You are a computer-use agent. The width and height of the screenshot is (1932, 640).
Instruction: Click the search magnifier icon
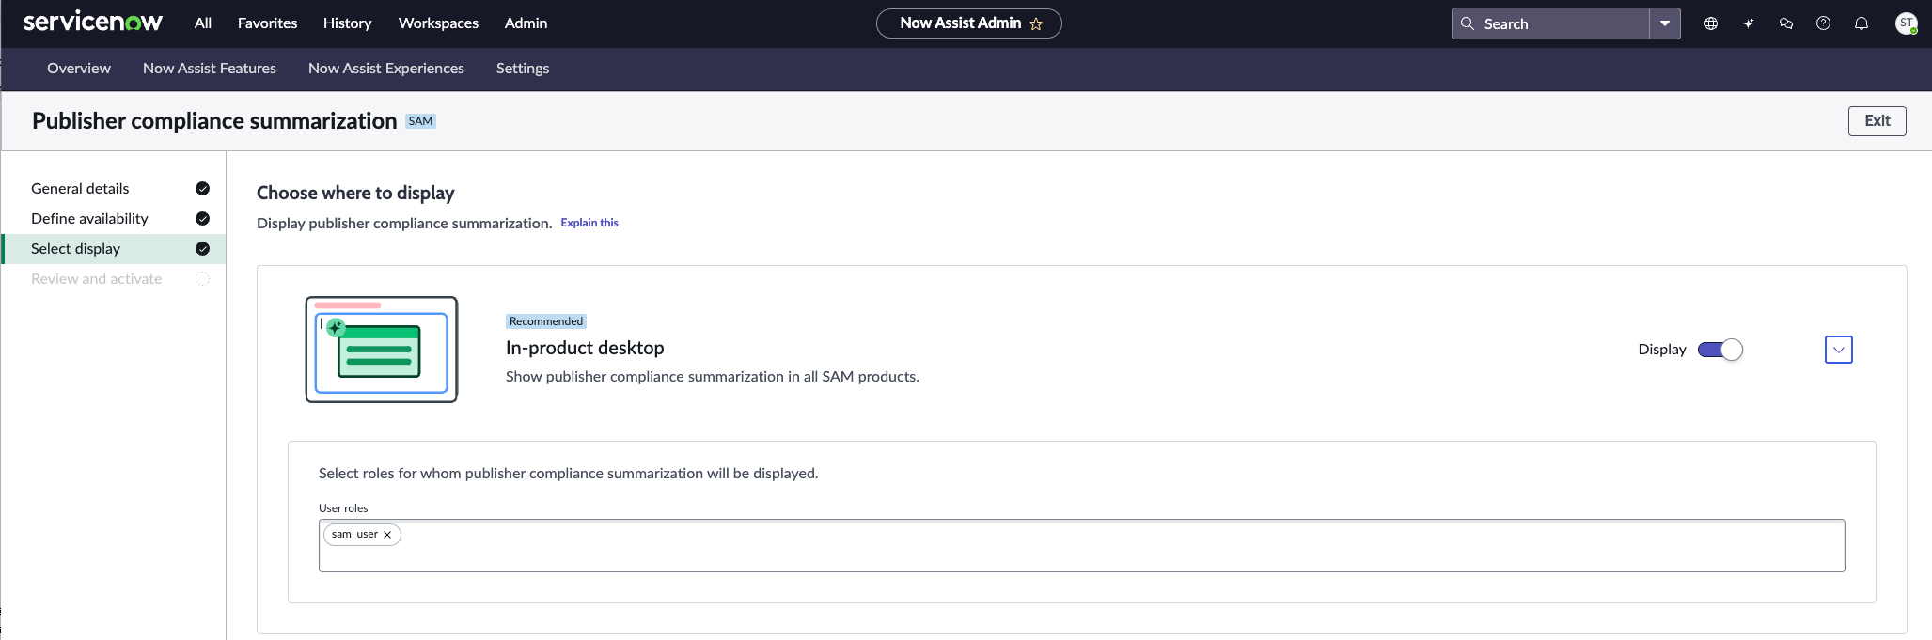pyautogui.click(x=1468, y=23)
